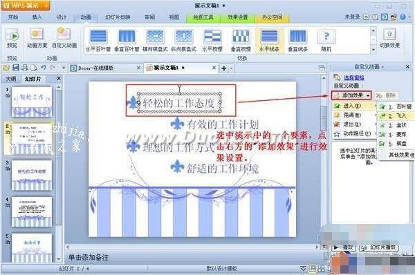The height and width of the screenshot is (275, 415).
Task: Choose Fly In (飞入) entrance effect
Action: (396, 116)
